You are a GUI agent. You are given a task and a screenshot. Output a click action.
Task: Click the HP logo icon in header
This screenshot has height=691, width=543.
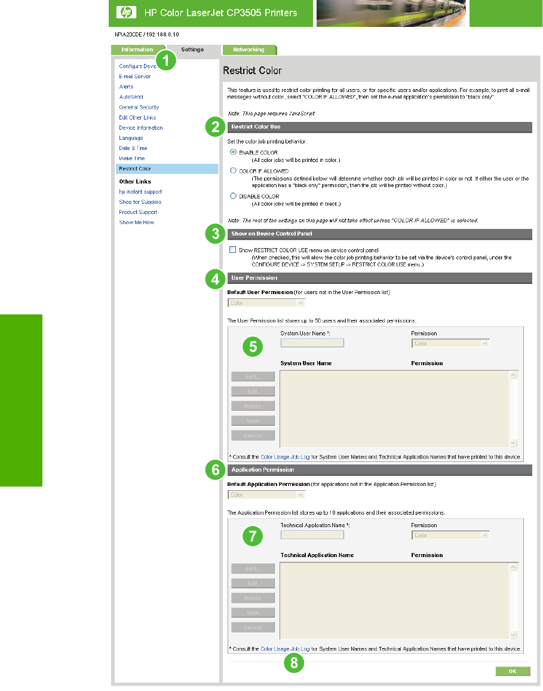[x=126, y=13]
